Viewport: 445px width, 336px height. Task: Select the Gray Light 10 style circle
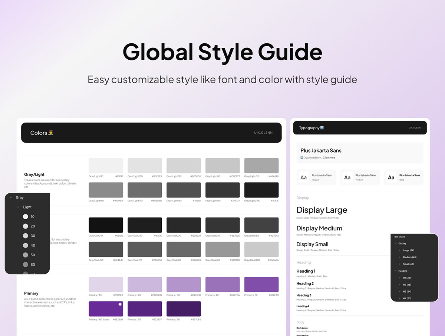(25, 217)
